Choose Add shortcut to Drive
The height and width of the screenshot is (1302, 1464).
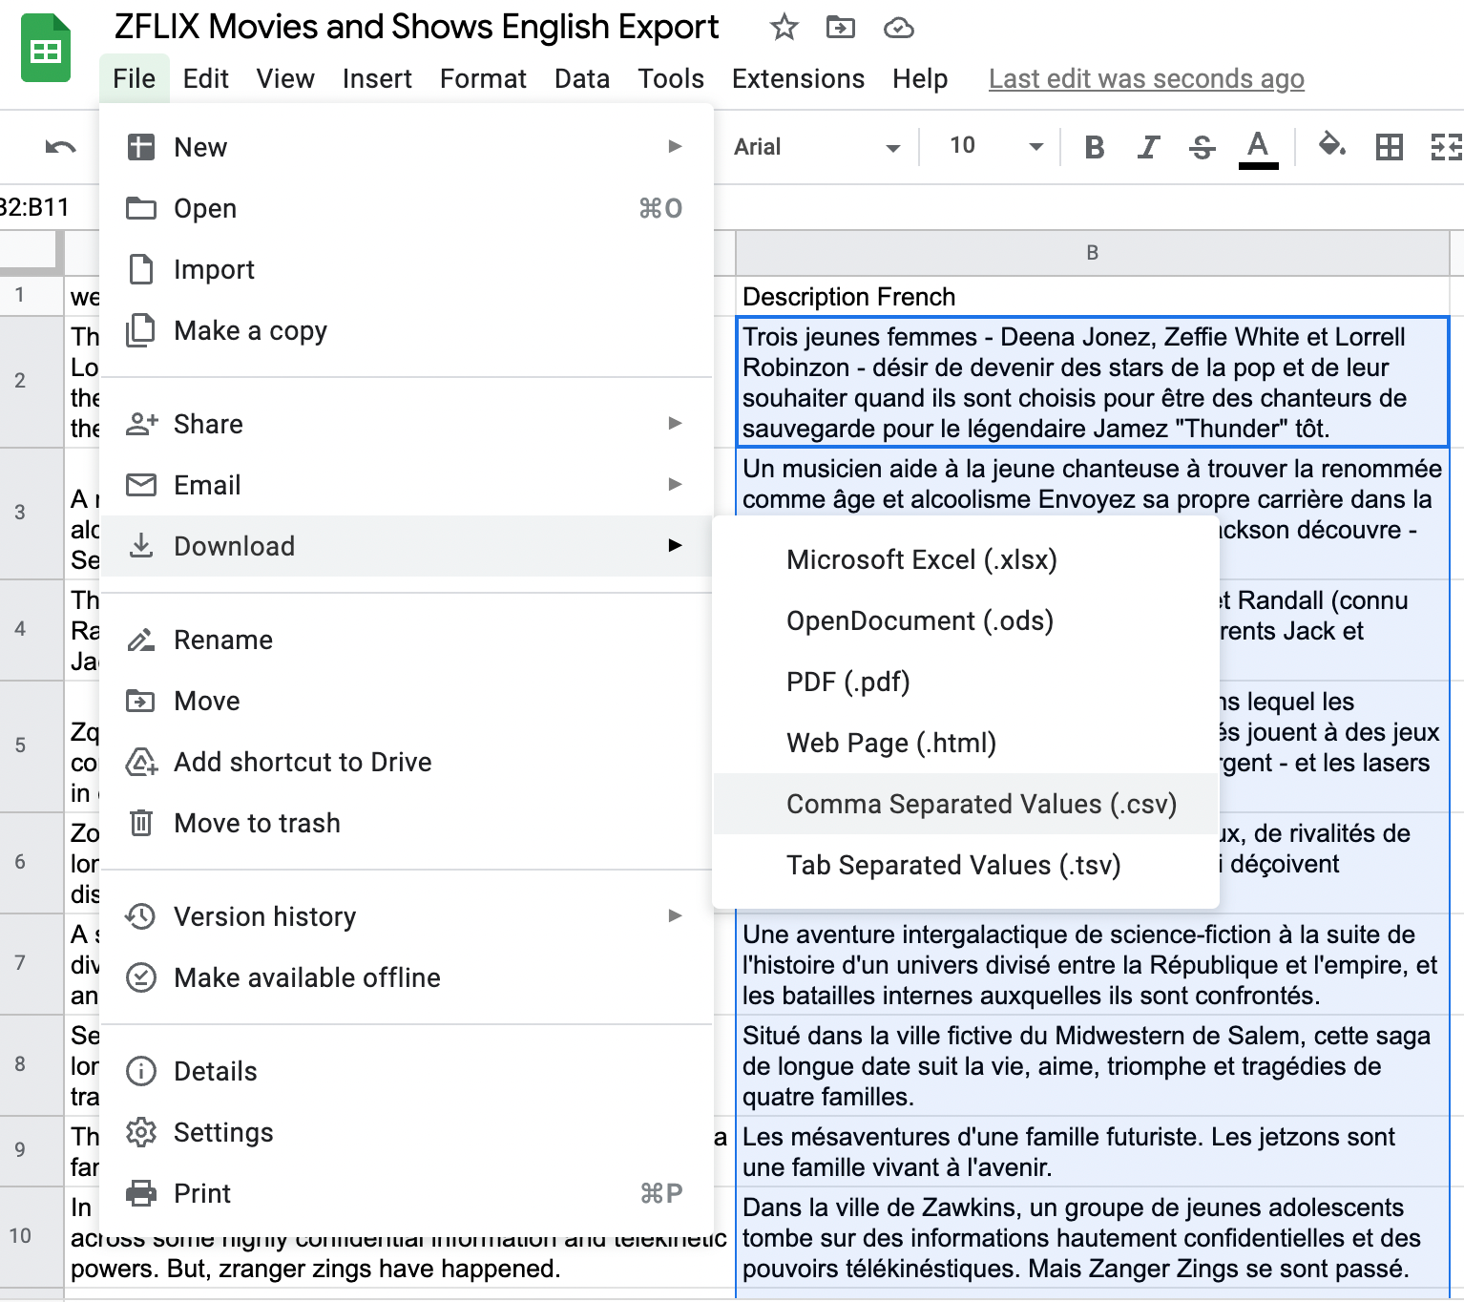point(406,762)
